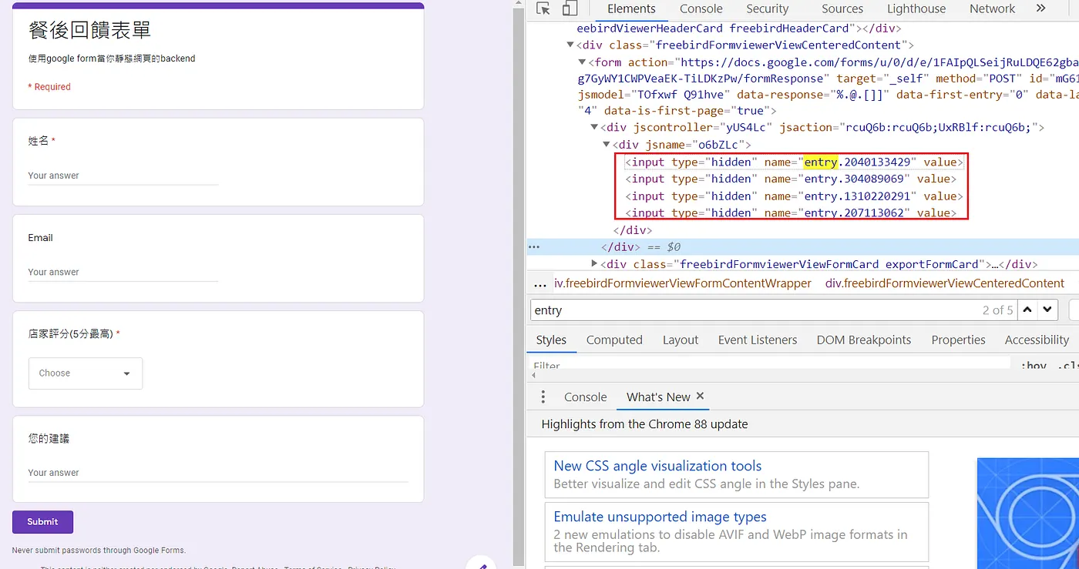
Task: Expand the freebirdFormviewerViewFormCard div node
Action: [x=594, y=264]
